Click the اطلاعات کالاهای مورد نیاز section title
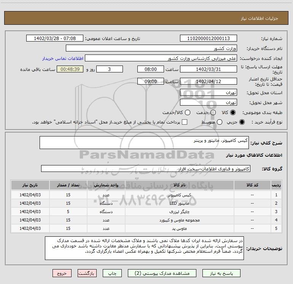 pyautogui.click(x=254, y=155)
